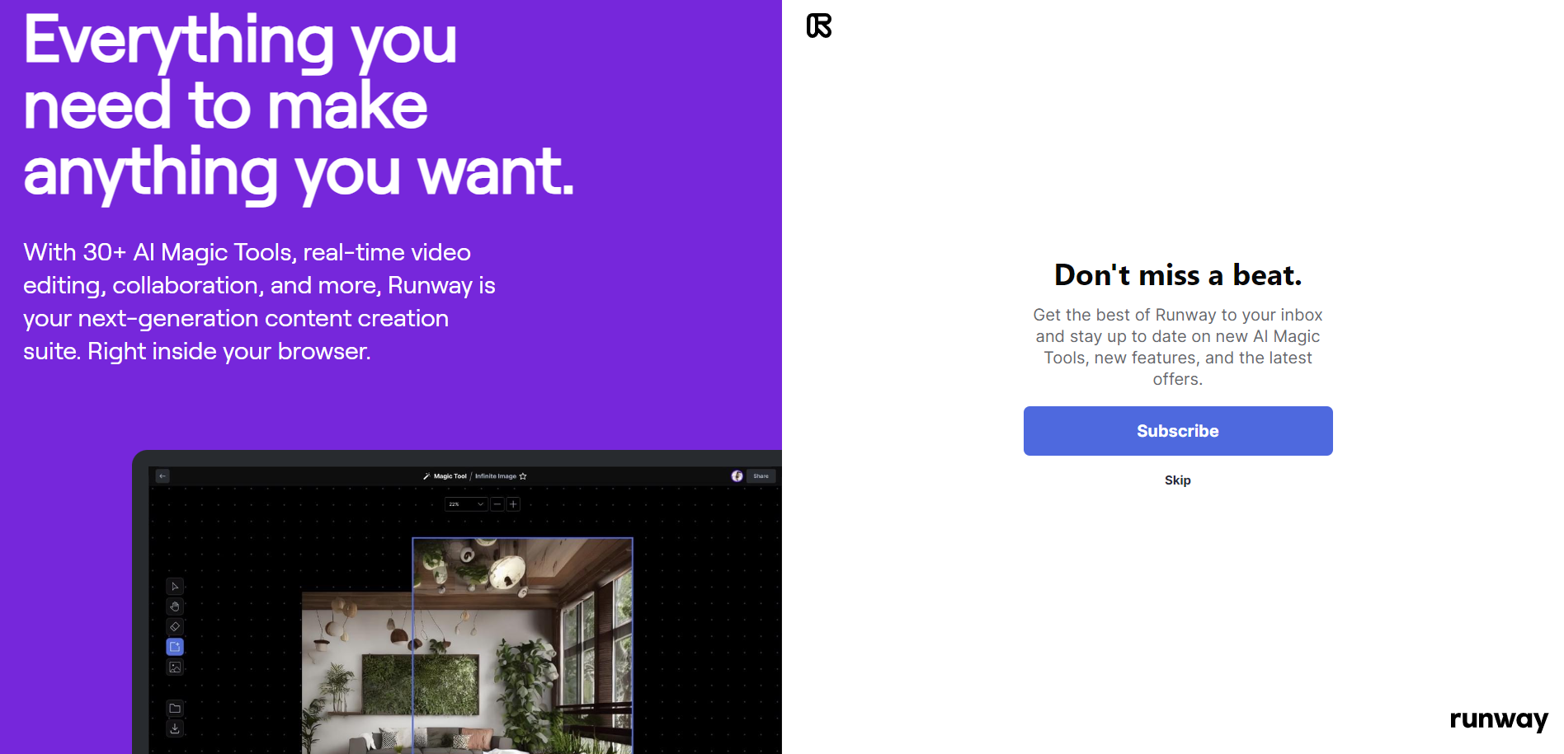The image size is (1564, 754).
Task: Click the blue-framed room image on canvas
Action: pyautogui.click(x=522, y=645)
